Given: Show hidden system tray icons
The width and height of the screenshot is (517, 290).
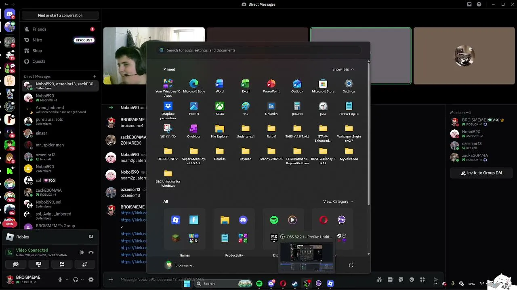Looking at the screenshot, I should click(435, 284).
